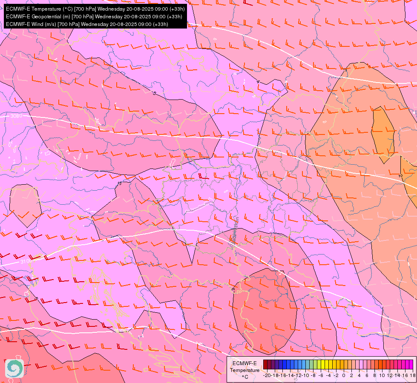Click the 4 tick value in legend

(x=359, y=375)
